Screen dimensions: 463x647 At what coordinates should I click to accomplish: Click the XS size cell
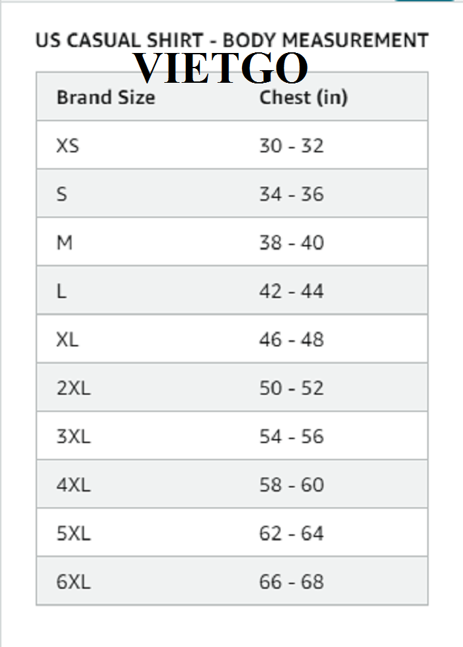tap(68, 146)
